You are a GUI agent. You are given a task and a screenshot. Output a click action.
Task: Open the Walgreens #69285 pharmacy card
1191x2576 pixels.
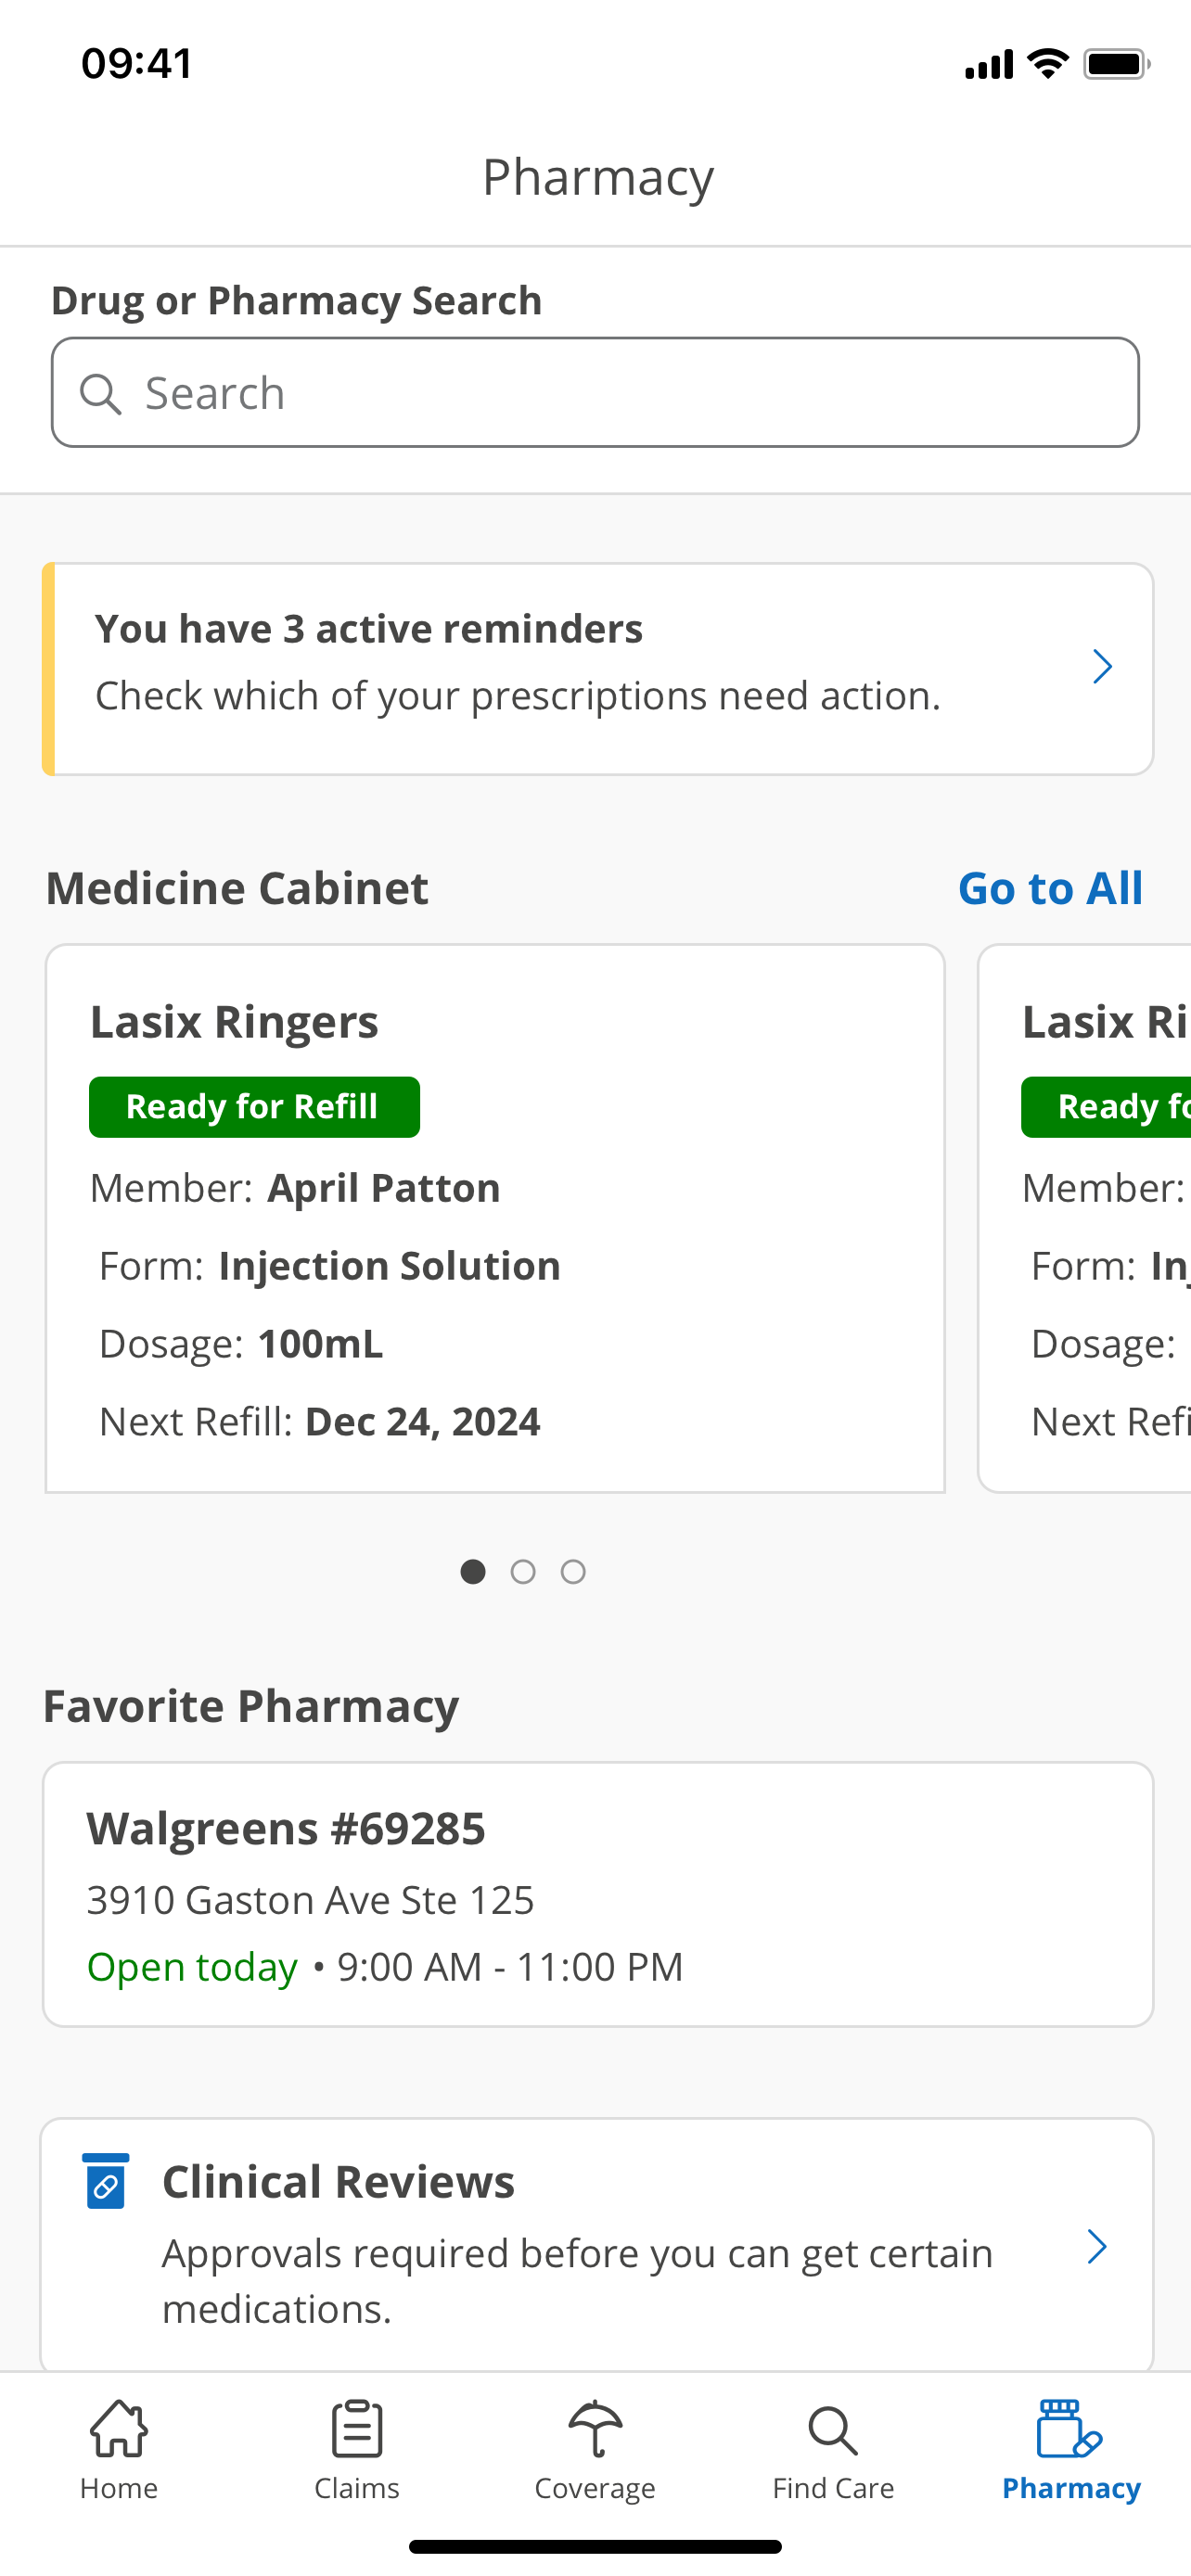[x=597, y=1894]
